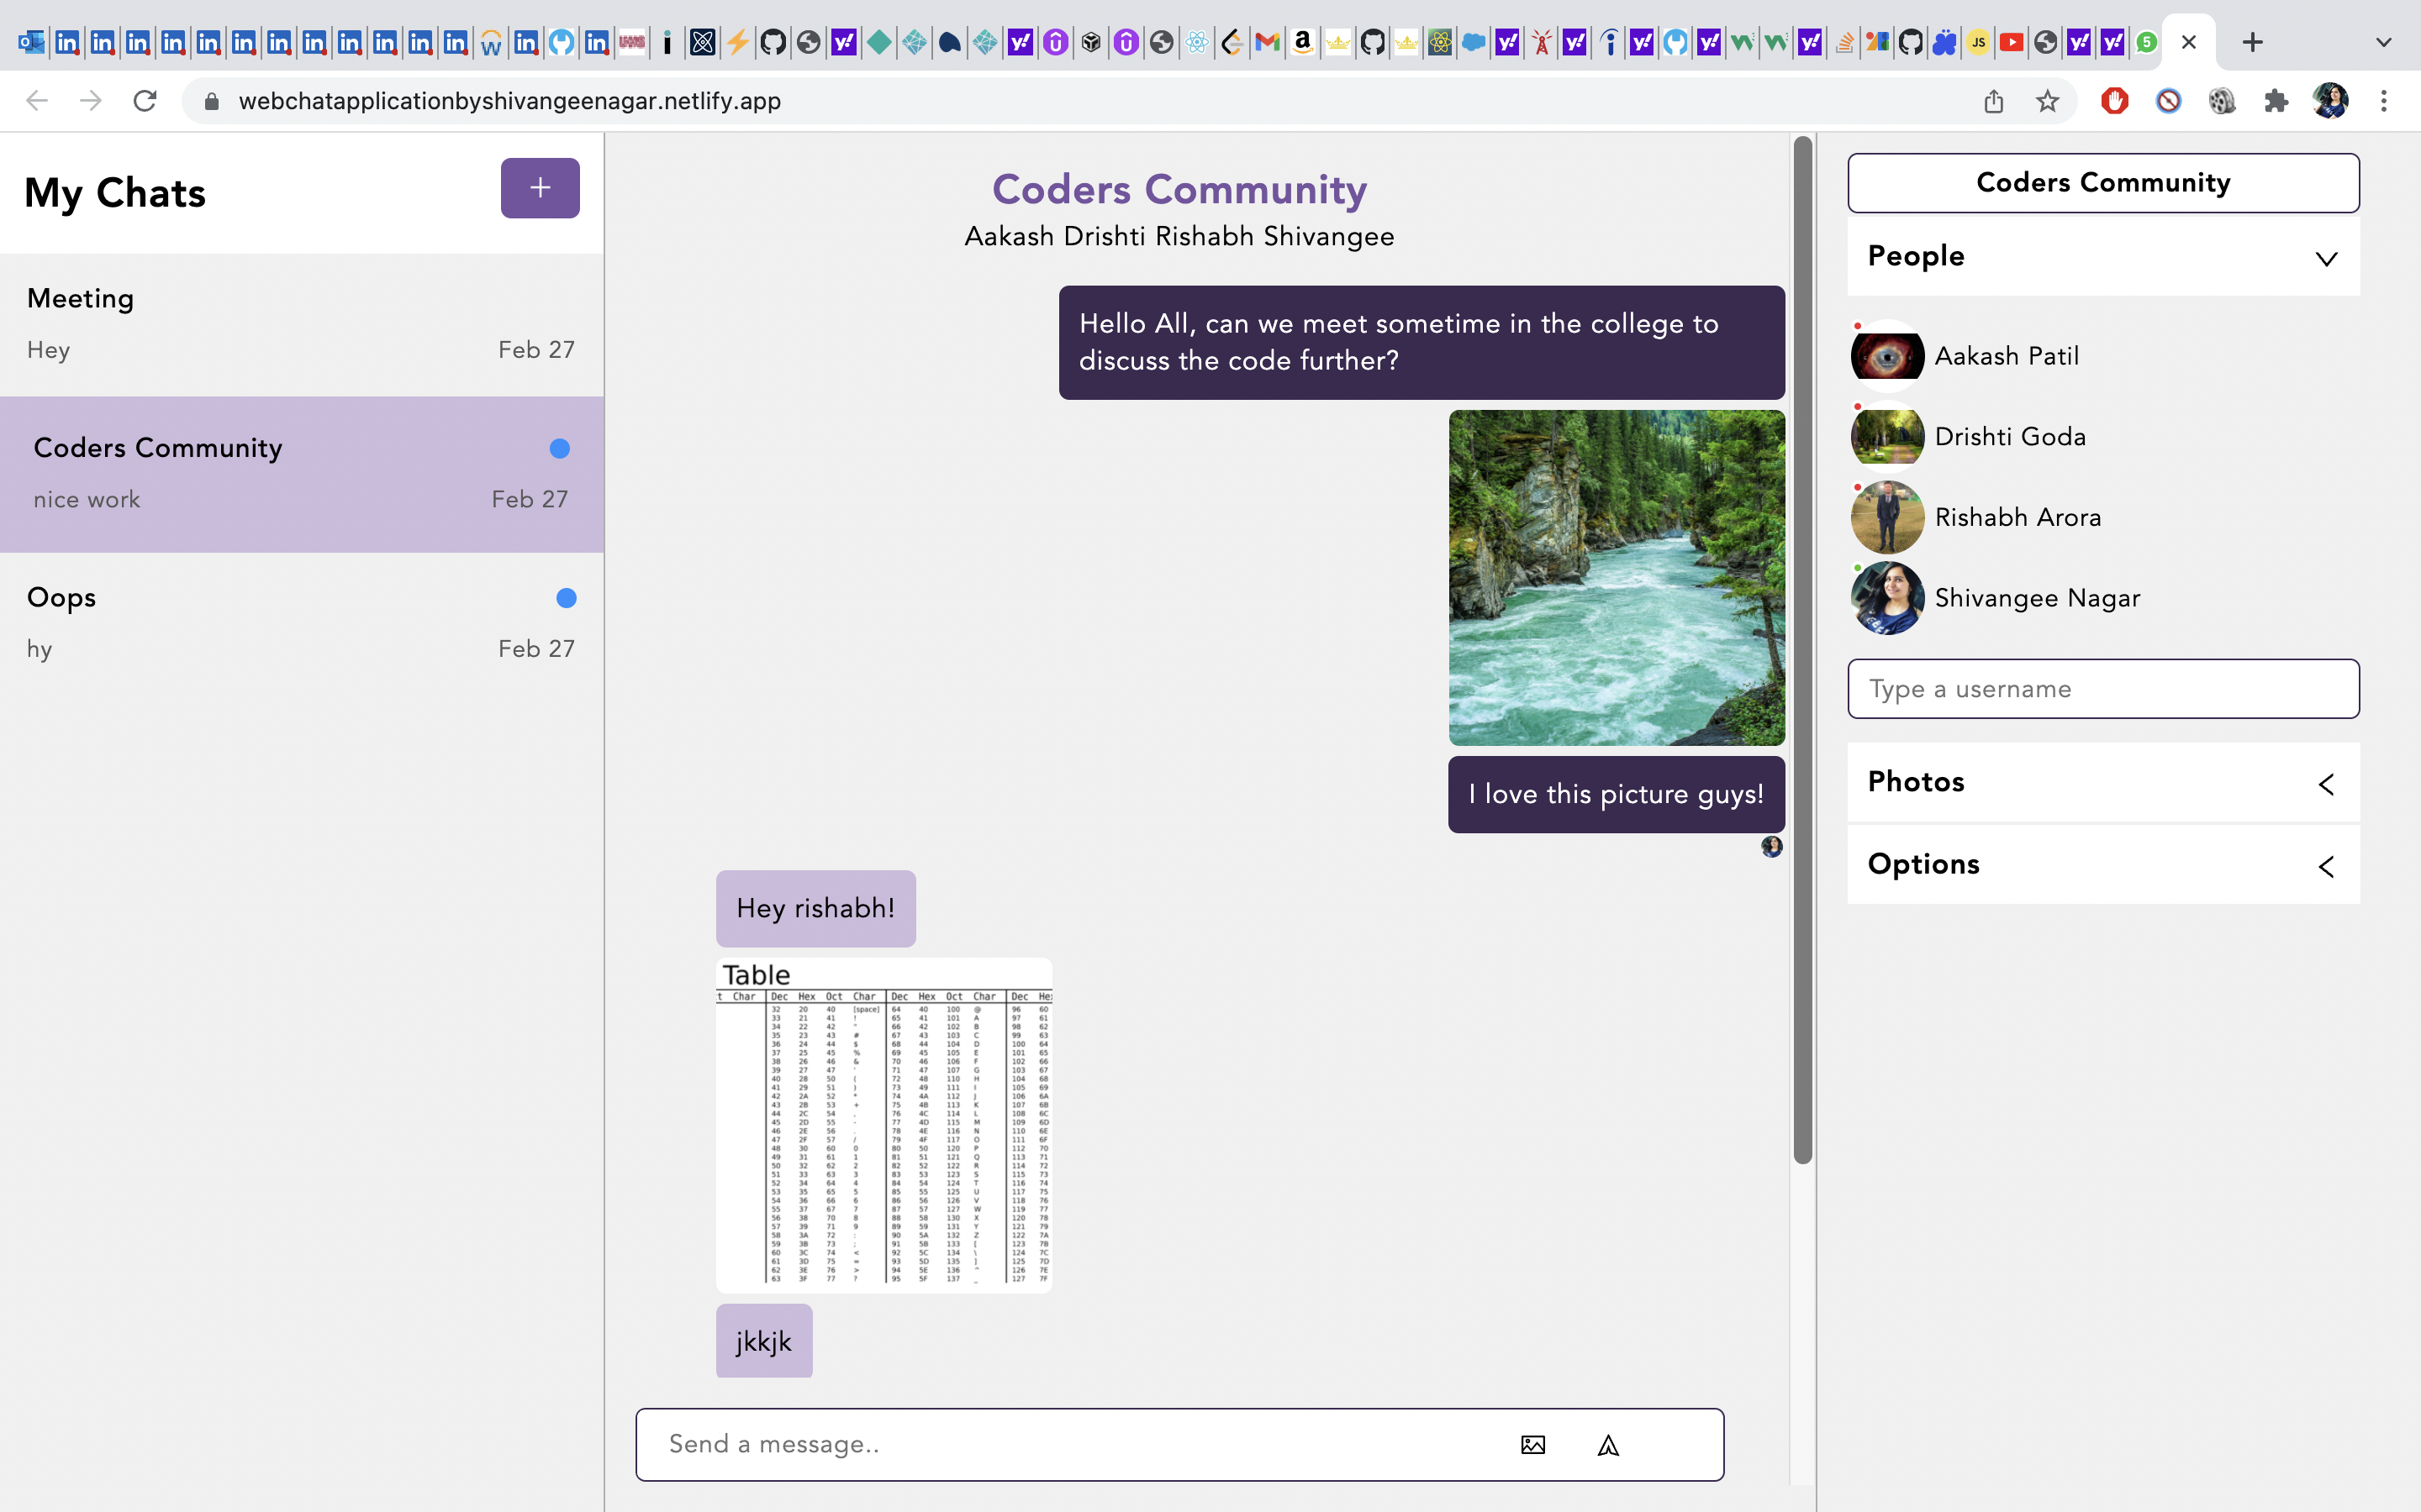Collapse the People section
This screenshot has width=2421, height=1512.
tap(2103, 257)
